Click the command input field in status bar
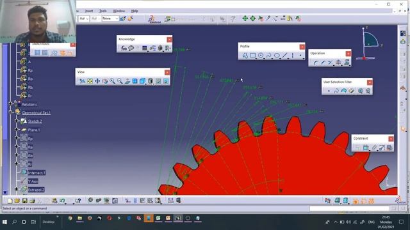 coord(349,208)
